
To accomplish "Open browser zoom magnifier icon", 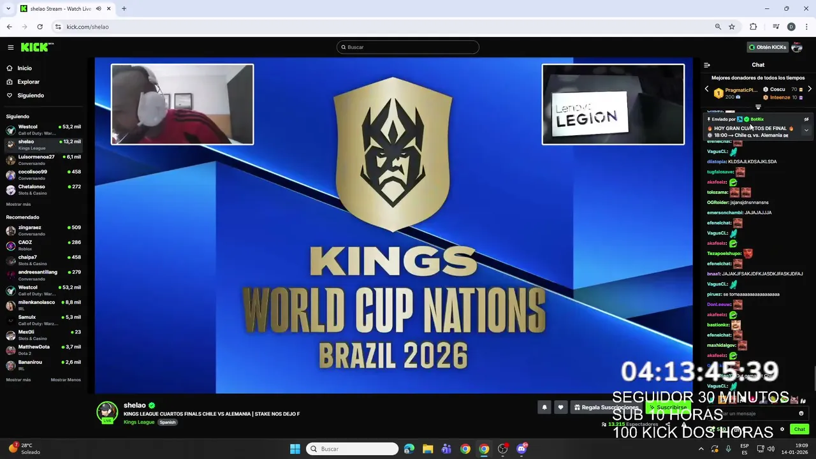I will [718, 27].
